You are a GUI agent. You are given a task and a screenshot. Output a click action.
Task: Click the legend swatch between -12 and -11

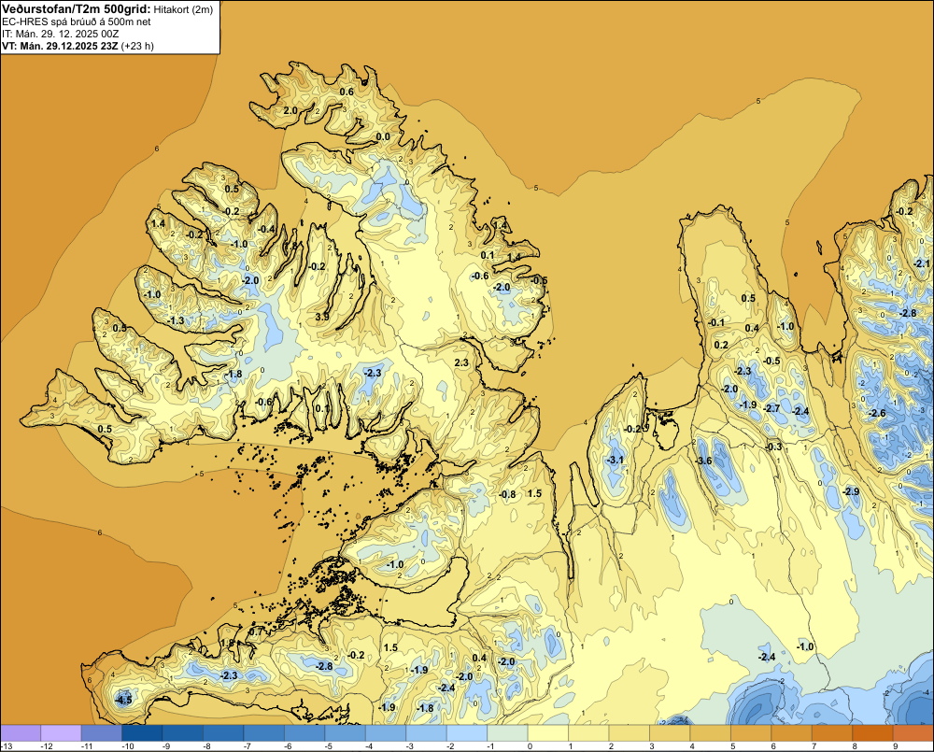click(61, 733)
